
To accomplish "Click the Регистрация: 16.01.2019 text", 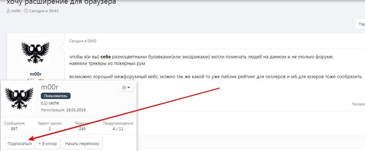I will pyautogui.click(x=63, y=110).
